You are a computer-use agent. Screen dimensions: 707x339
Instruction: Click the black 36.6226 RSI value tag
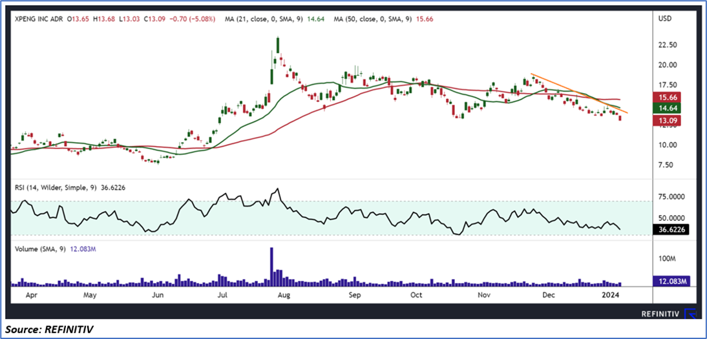672,229
